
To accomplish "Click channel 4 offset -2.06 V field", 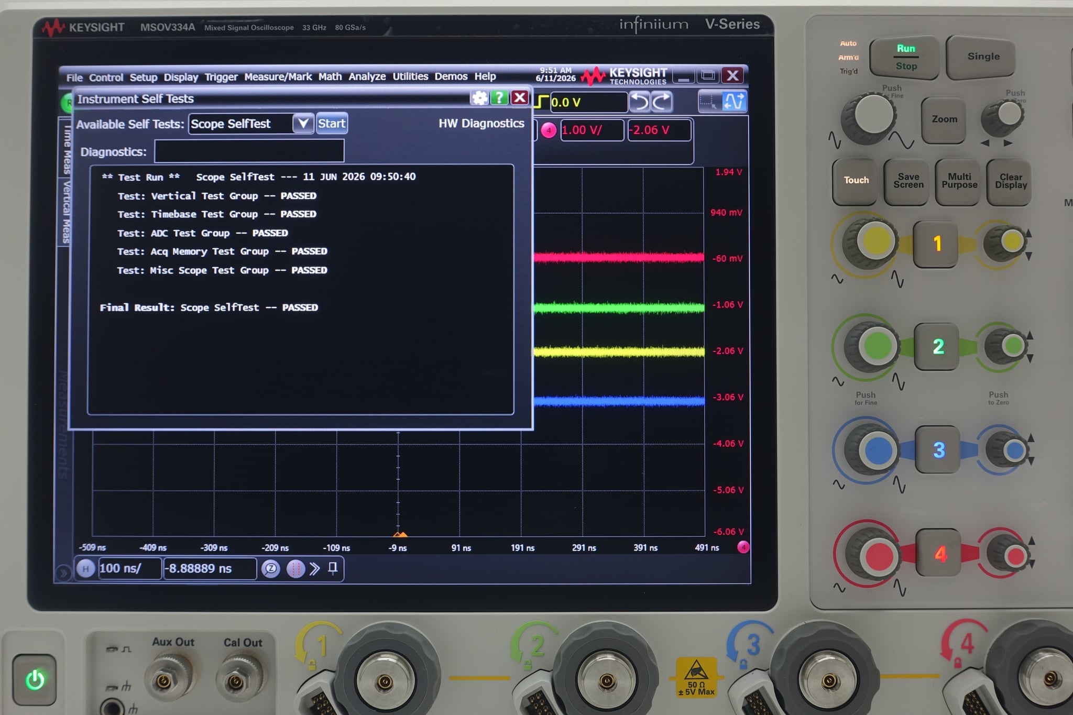I will (659, 130).
